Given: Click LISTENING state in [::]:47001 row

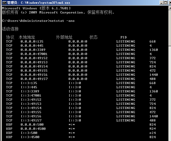Looking at the screenshot, I should (x=126, y=96).
